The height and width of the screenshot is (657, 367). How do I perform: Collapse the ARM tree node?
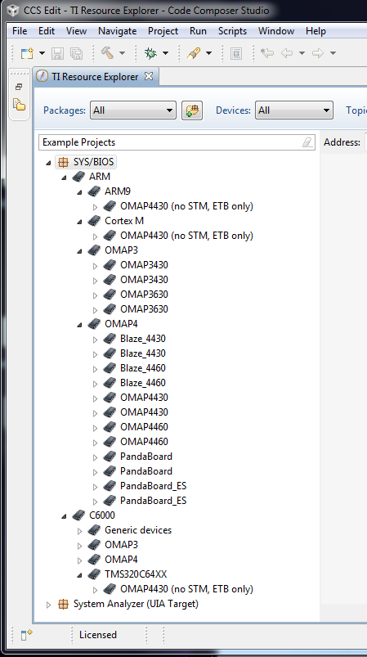pyautogui.click(x=64, y=178)
